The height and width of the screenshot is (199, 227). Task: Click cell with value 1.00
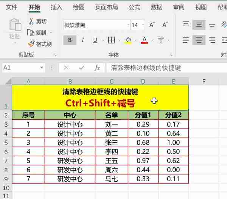tap(173, 142)
